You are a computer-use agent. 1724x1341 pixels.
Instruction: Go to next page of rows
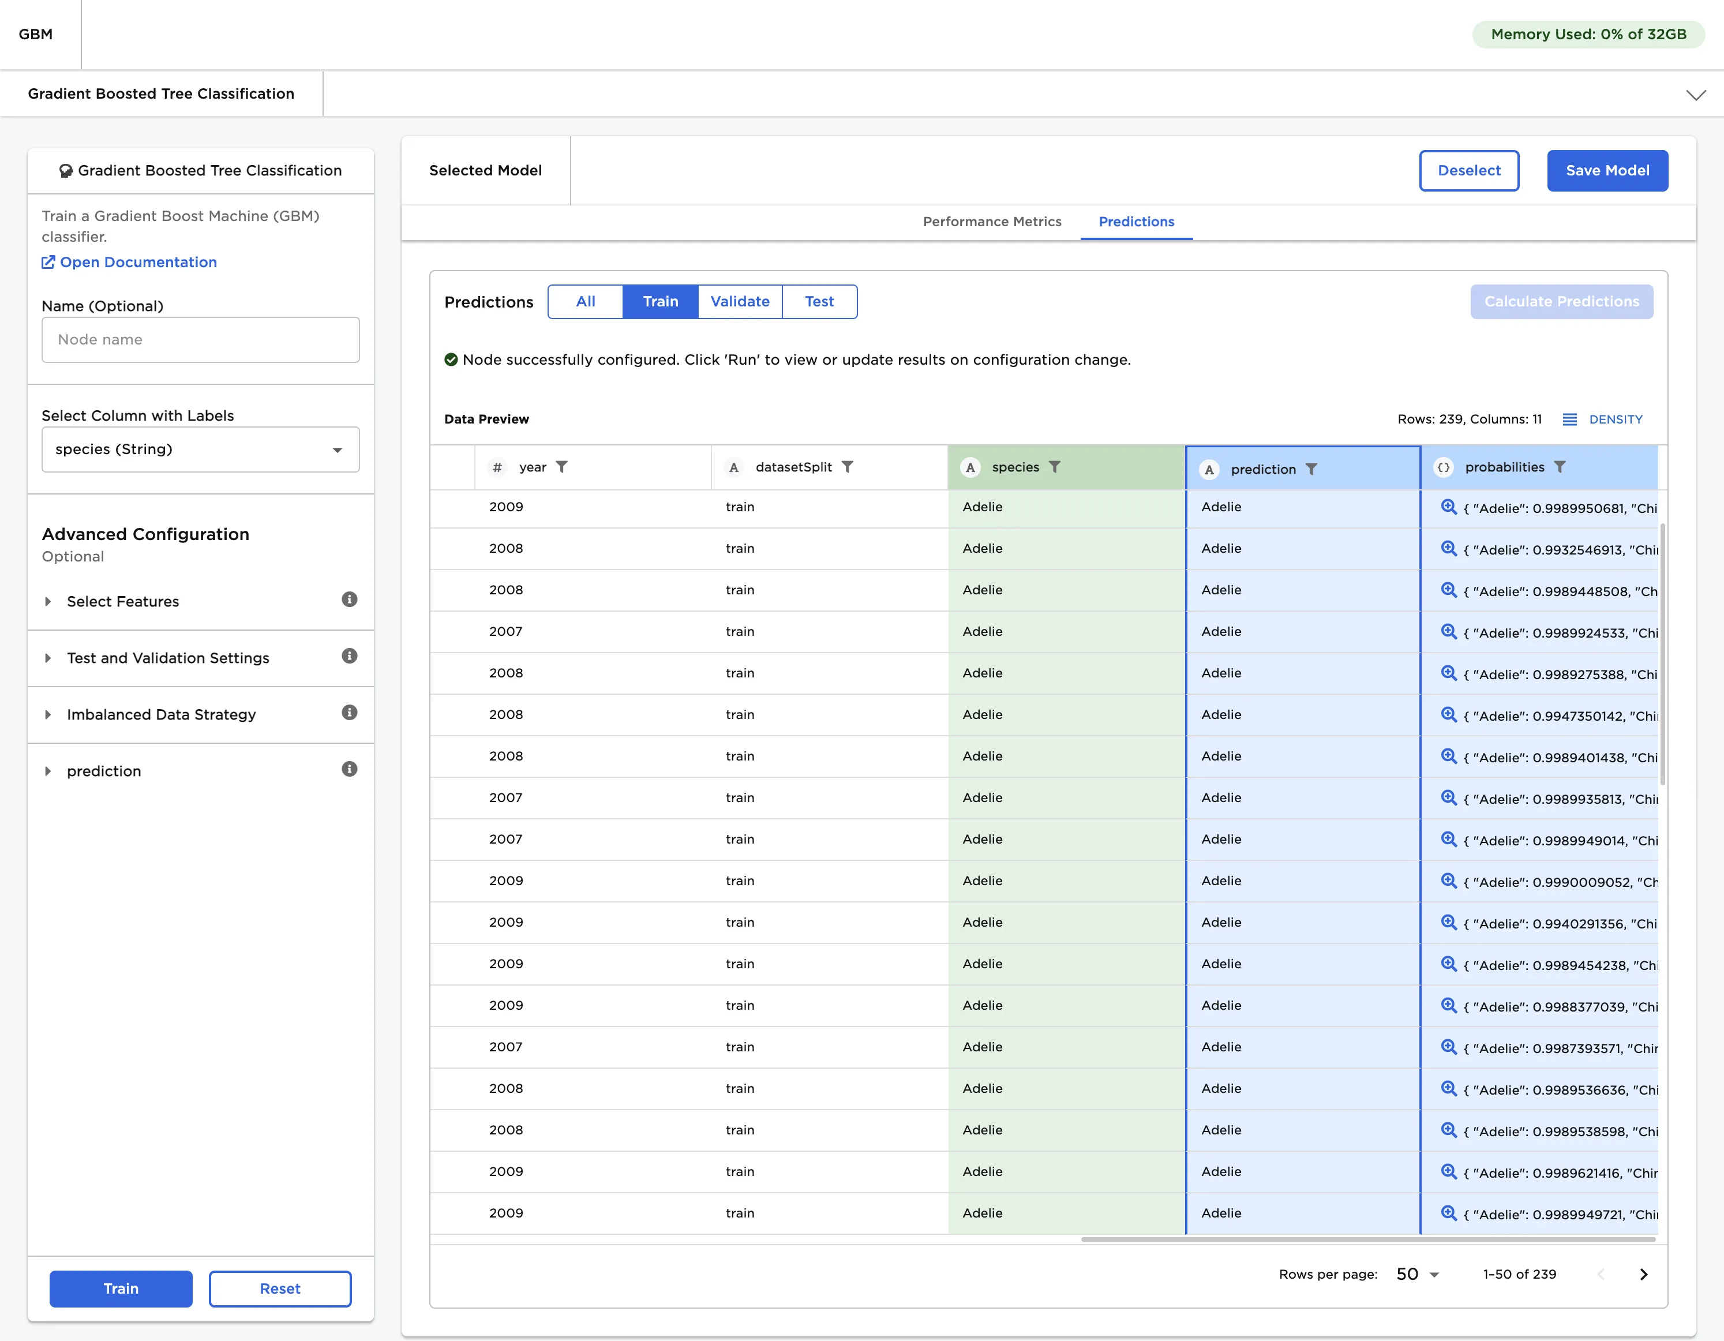point(1643,1275)
